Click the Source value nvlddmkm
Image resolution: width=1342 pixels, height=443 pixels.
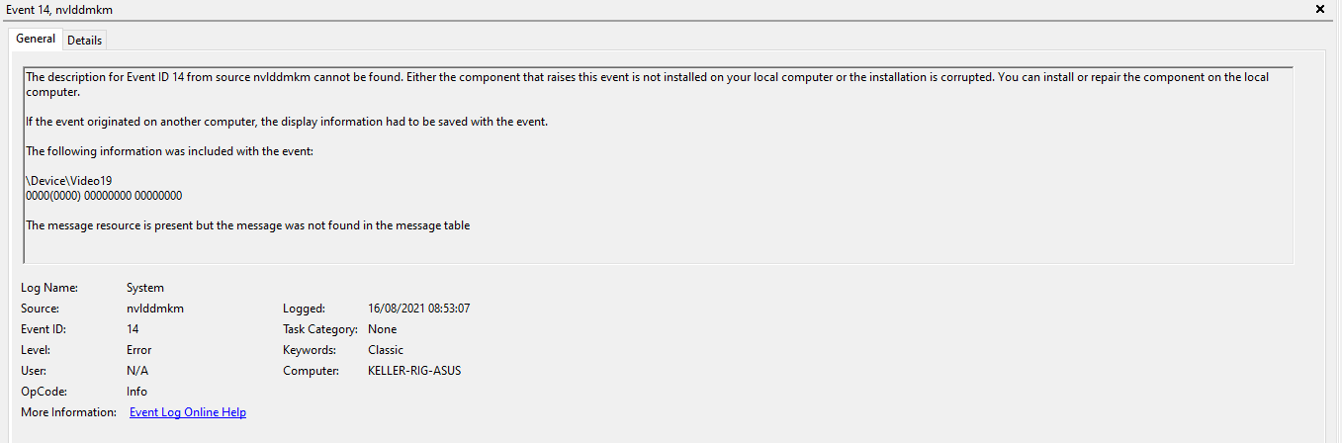(x=155, y=309)
